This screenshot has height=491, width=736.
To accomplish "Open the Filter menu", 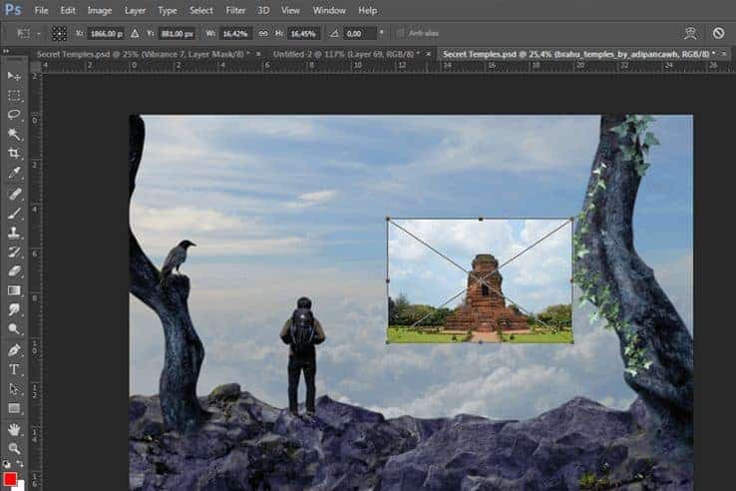I will (235, 10).
